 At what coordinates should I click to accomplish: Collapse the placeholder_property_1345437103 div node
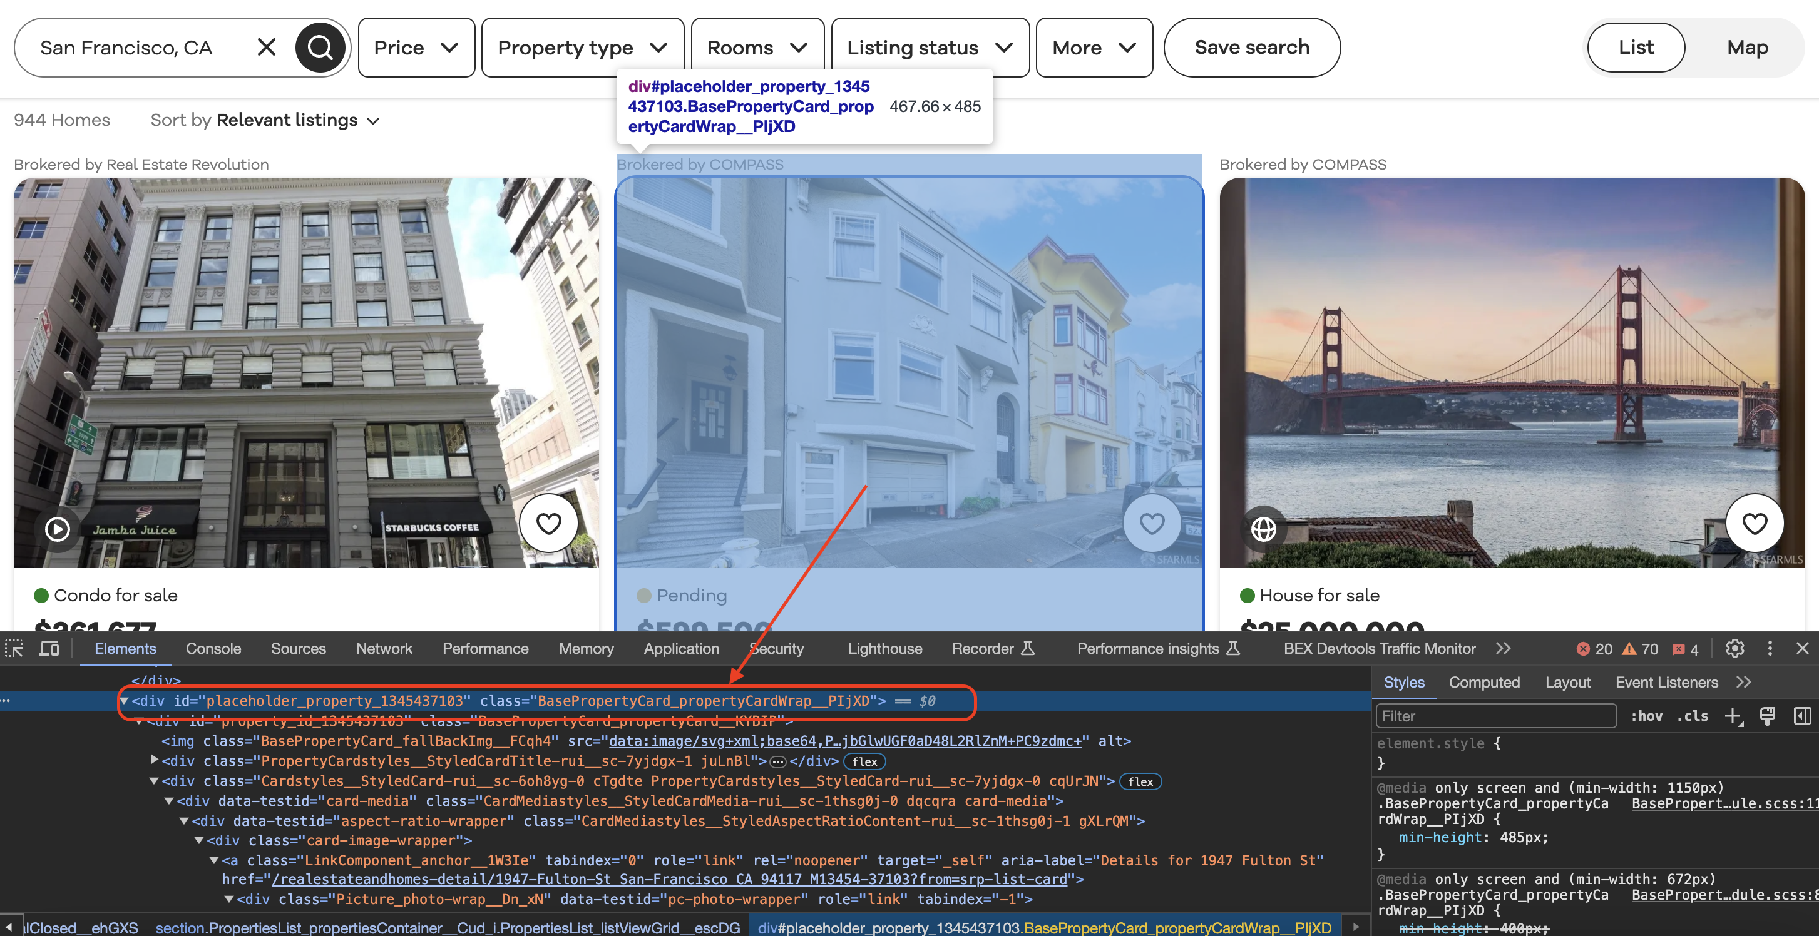click(x=125, y=701)
